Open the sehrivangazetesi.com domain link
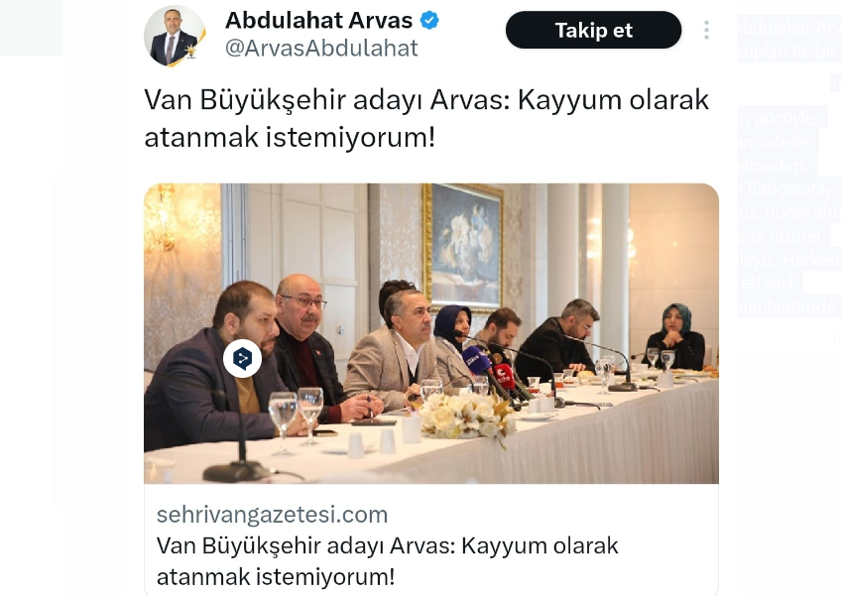841x596 pixels. click(272, 515)
